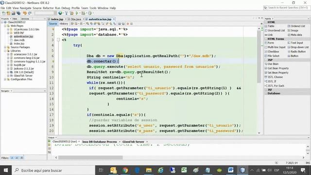Click the Debug Project toolbar icon
Image resolution: width=311 pixels, height=175 pixels.
click(83, 13)
